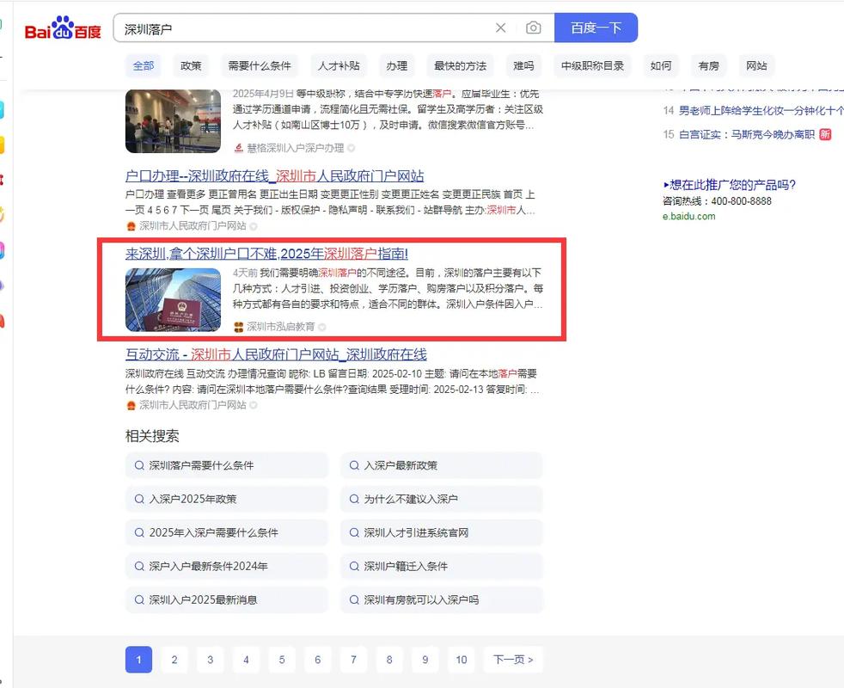Search related 深圳人才引进系统官网
Image resolution: width=844 pixels, height=688 pixels.
pyautogui.click(x=442, y=533)
